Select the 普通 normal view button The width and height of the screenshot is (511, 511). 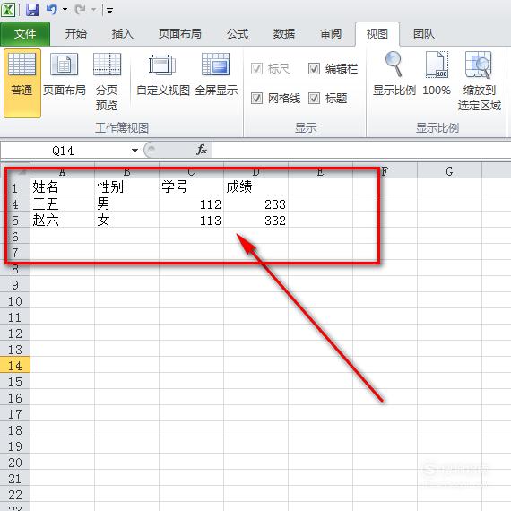click(x=22, y=83)
